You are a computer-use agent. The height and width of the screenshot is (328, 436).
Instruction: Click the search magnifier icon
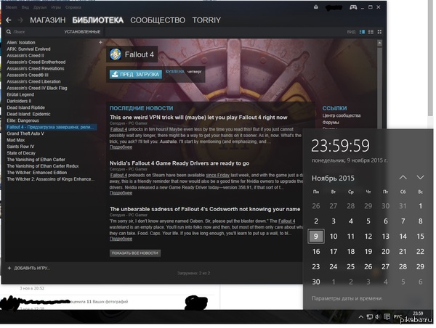[9, 32]
